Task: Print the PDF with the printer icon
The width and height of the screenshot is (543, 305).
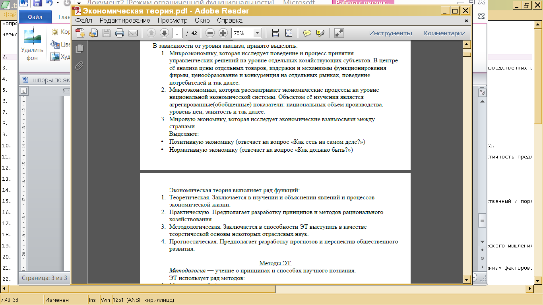Action: [x=120, y=33]
